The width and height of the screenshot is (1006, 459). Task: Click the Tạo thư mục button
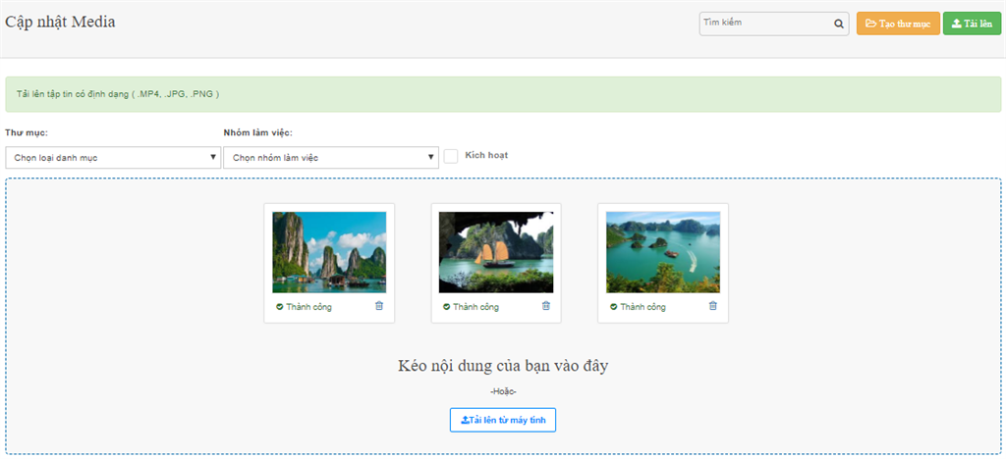click(x=898, y=24)
